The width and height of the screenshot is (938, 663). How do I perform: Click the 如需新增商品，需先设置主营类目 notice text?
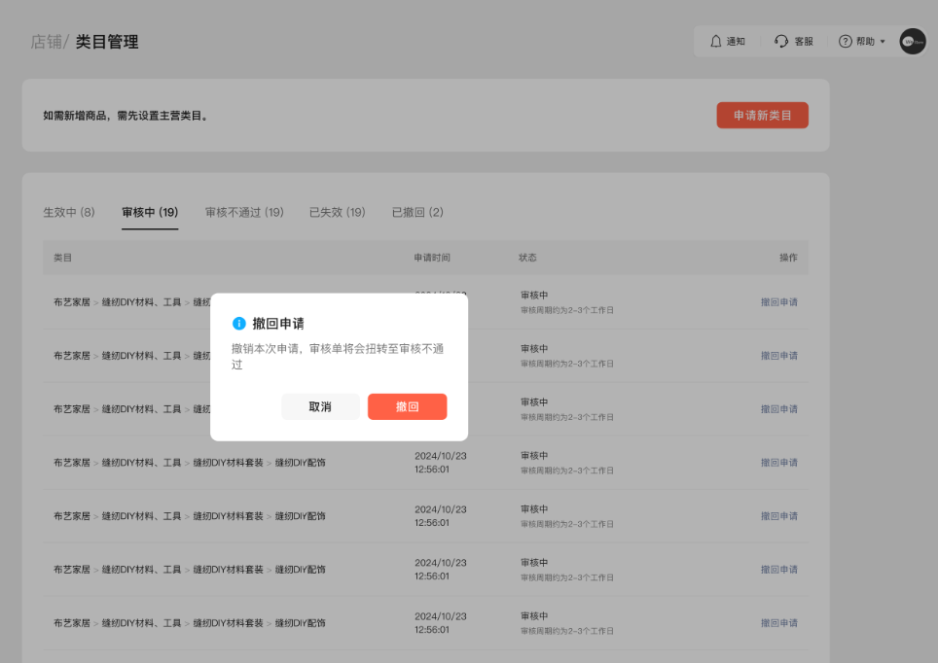click(x=126, y=116)
